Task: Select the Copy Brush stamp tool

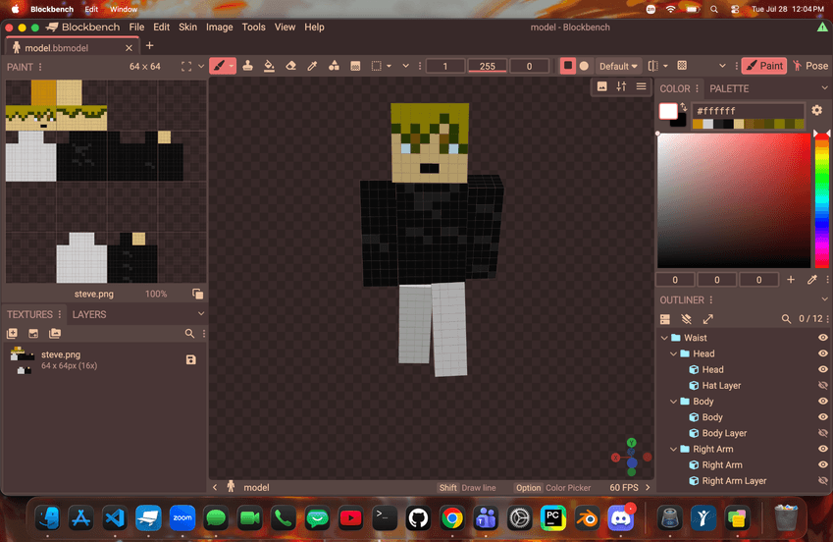Action: click(247, 66)
